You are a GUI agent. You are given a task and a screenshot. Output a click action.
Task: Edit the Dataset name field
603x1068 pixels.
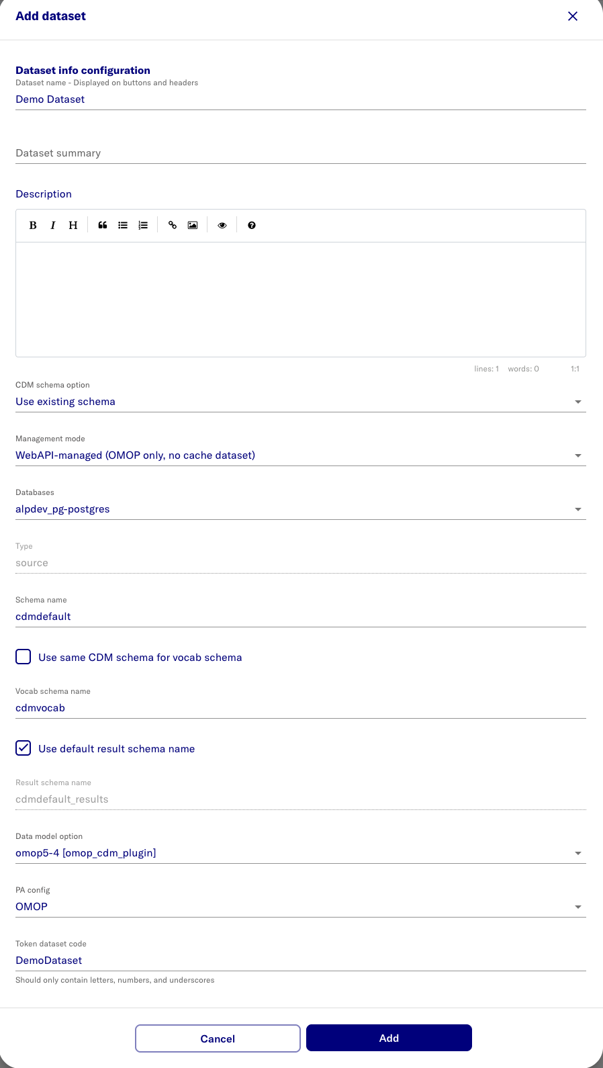coord(301,99)
